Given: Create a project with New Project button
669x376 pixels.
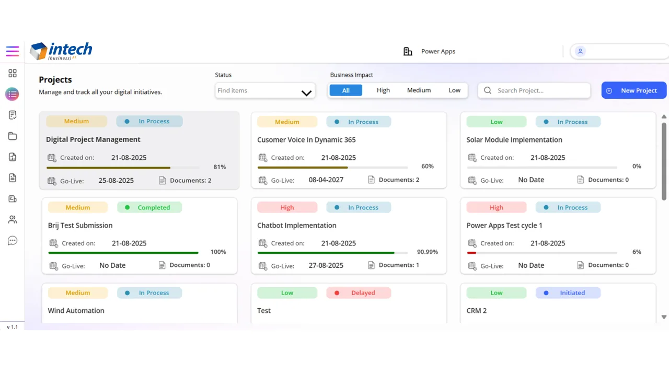Looking at the screenshot, I should 634,90.
